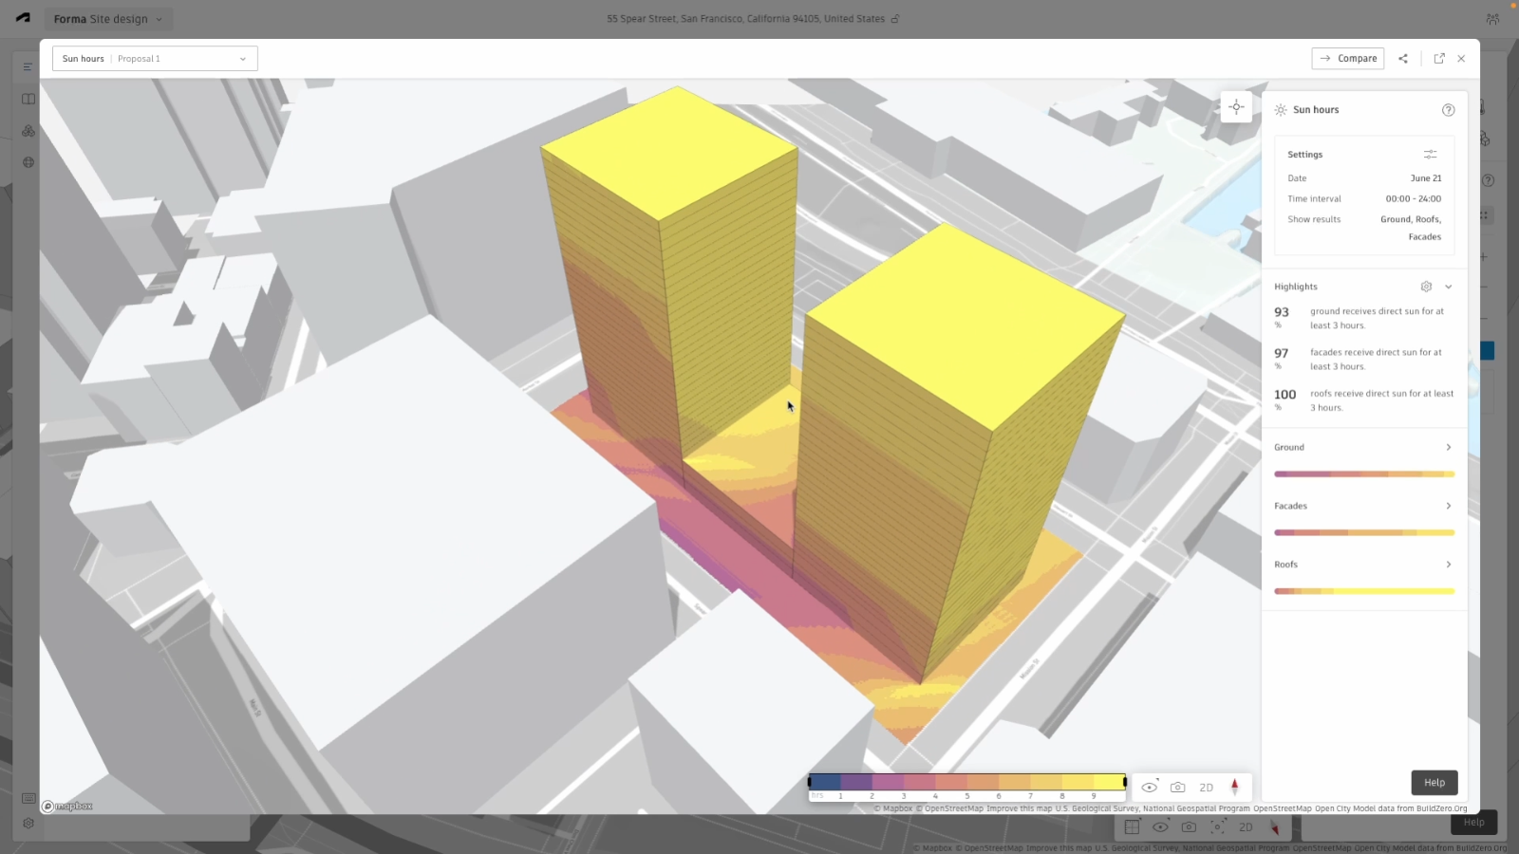Switch to 2D view in panel toolbar
This screenshot has height=854, width=1519.
click(x=1207, y=788)
